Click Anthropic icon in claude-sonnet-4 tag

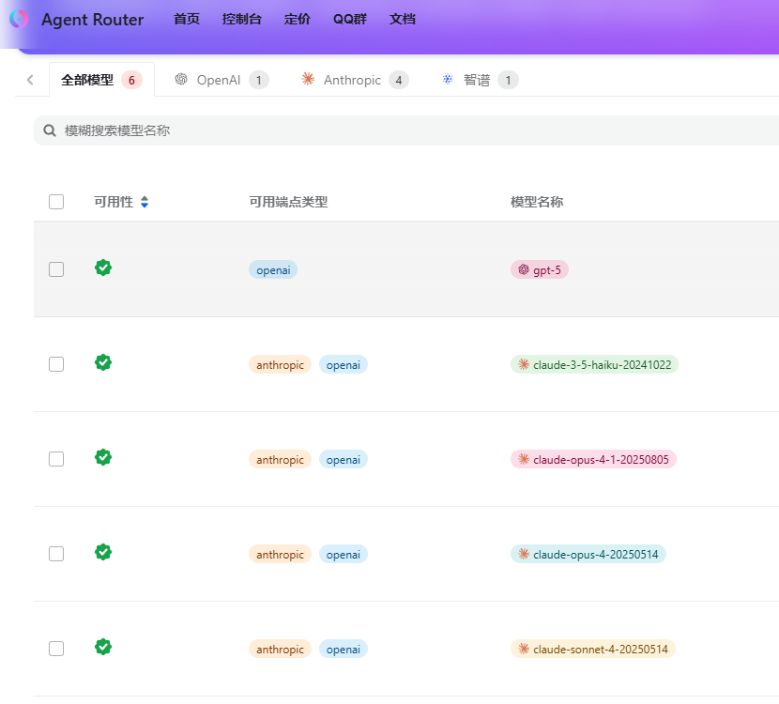pyautogui.click(x=524, y=649)
